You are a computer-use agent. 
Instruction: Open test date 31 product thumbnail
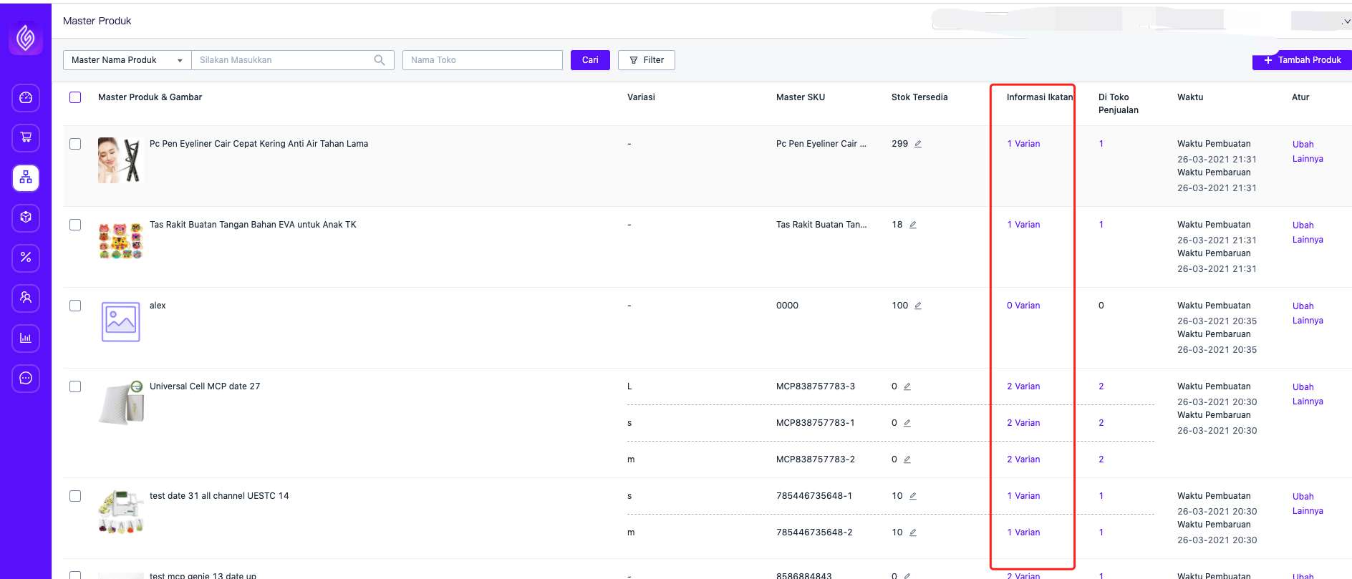coord(121,512)
